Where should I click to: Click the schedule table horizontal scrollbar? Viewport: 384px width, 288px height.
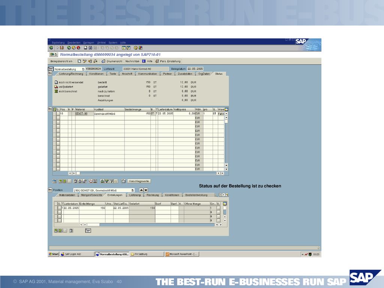tap(151, 225)
